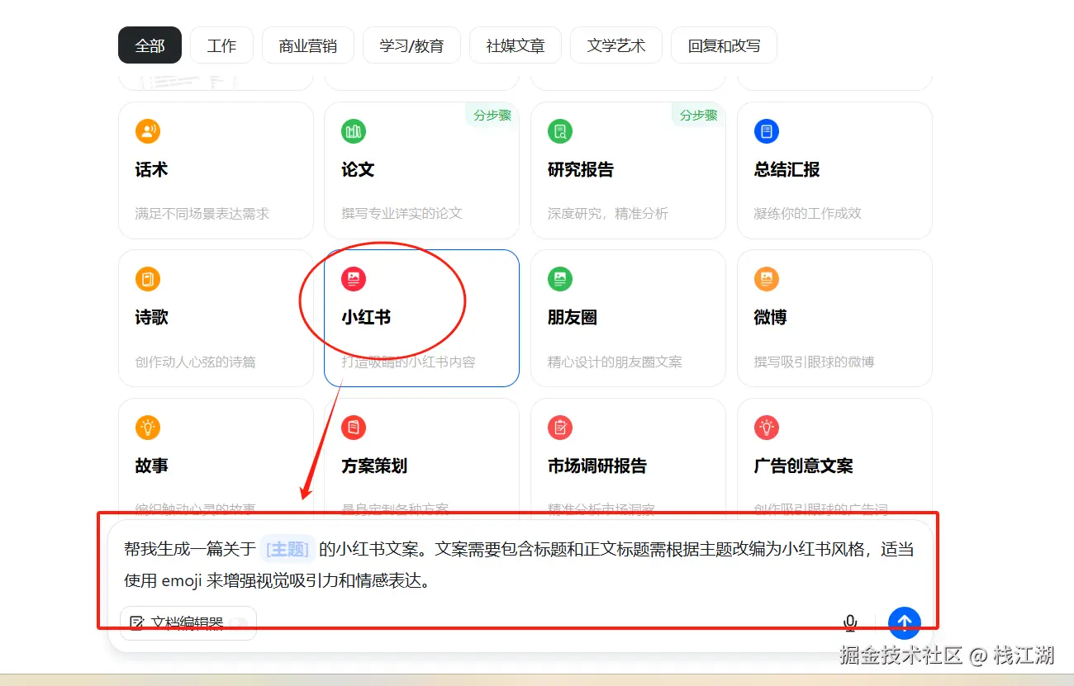Viewport: 1074px width, 686px height.
Task: Send the prompt with the blue arrow button
Action: [904, 622]
